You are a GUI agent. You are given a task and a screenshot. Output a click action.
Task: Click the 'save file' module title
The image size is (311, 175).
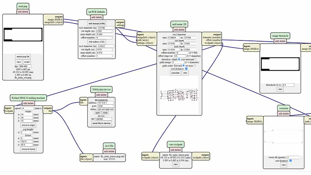pos(109,146)
